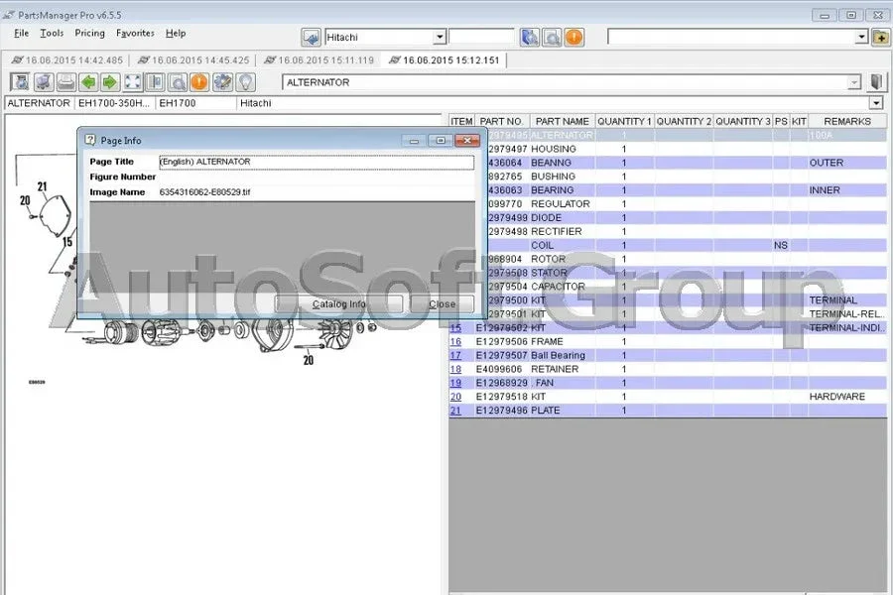Toggle the split panel layout icon

click(155, 82)
